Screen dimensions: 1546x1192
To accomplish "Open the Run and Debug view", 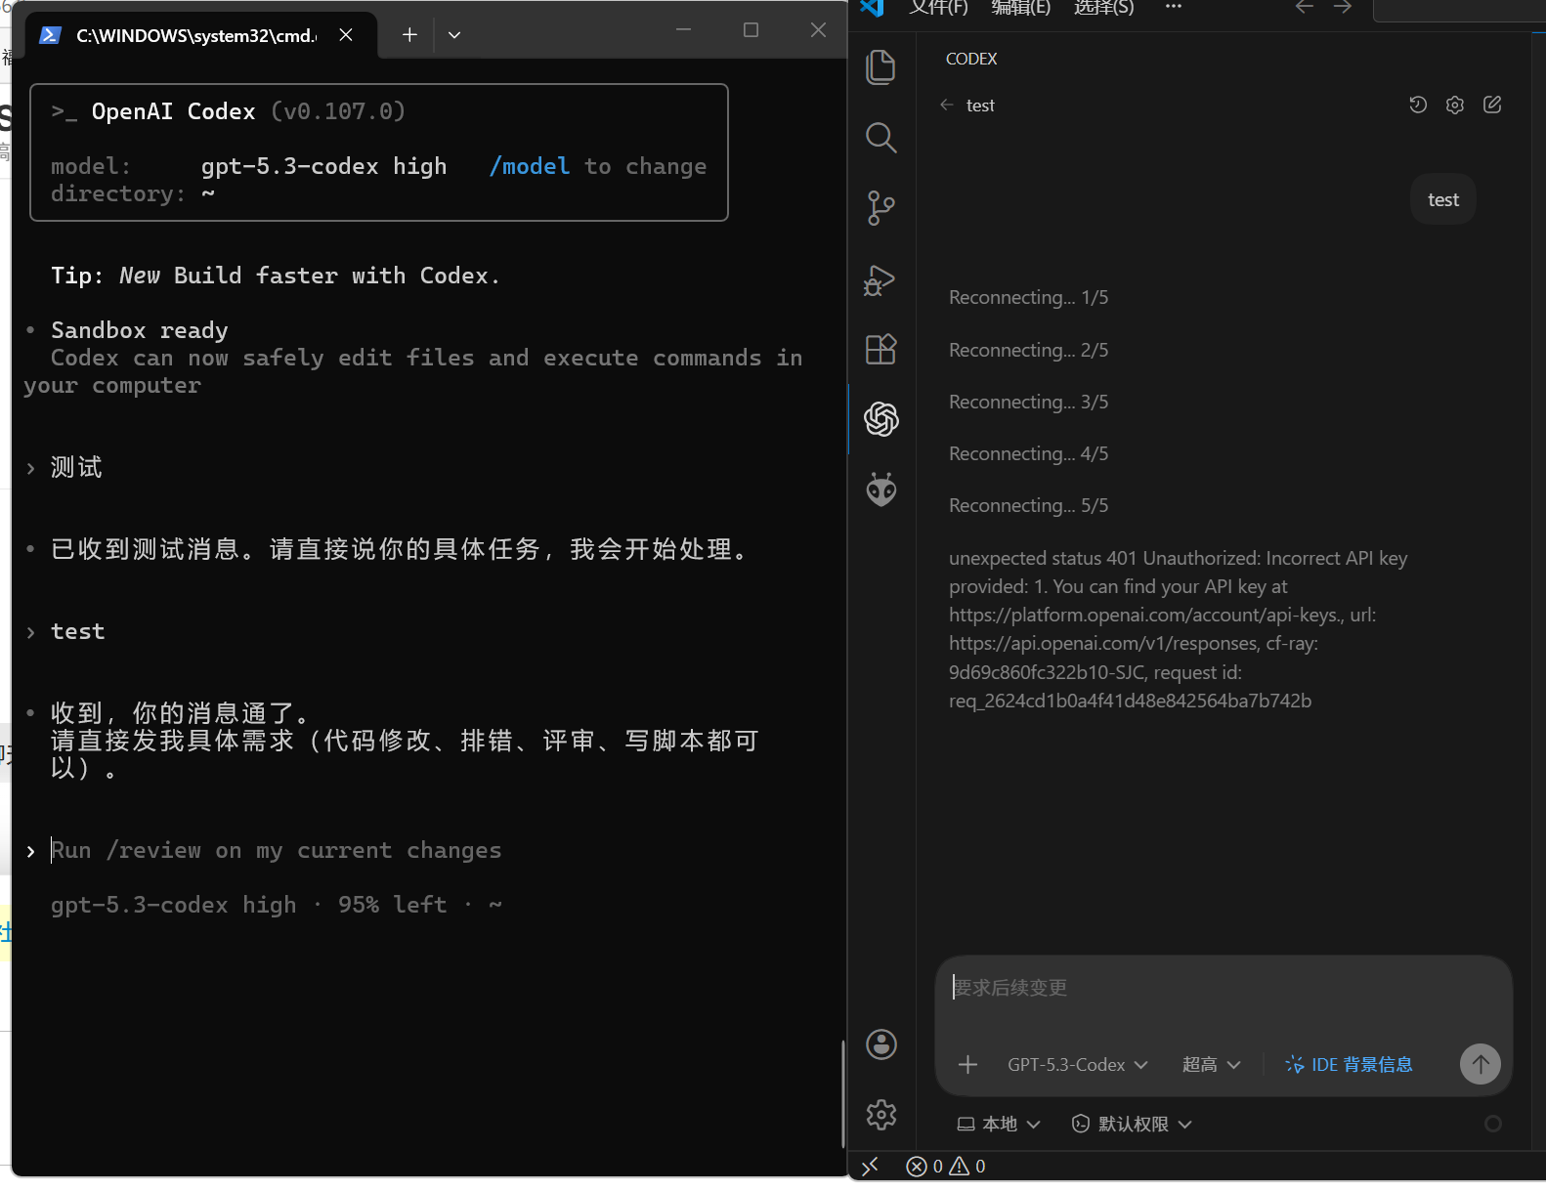I will [880, 280].
